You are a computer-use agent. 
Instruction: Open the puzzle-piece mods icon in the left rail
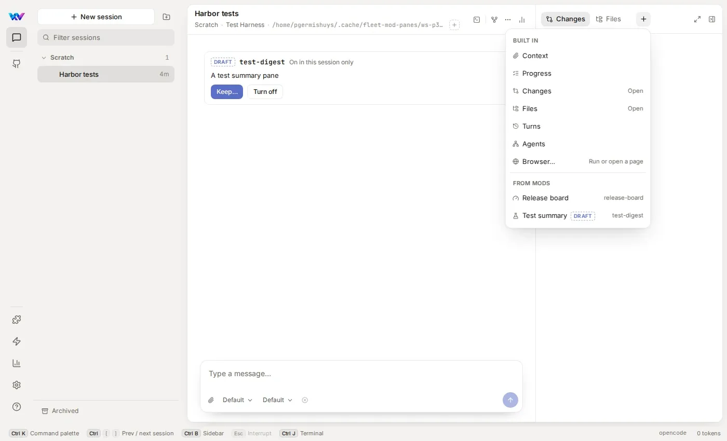[x=17, y=320]
